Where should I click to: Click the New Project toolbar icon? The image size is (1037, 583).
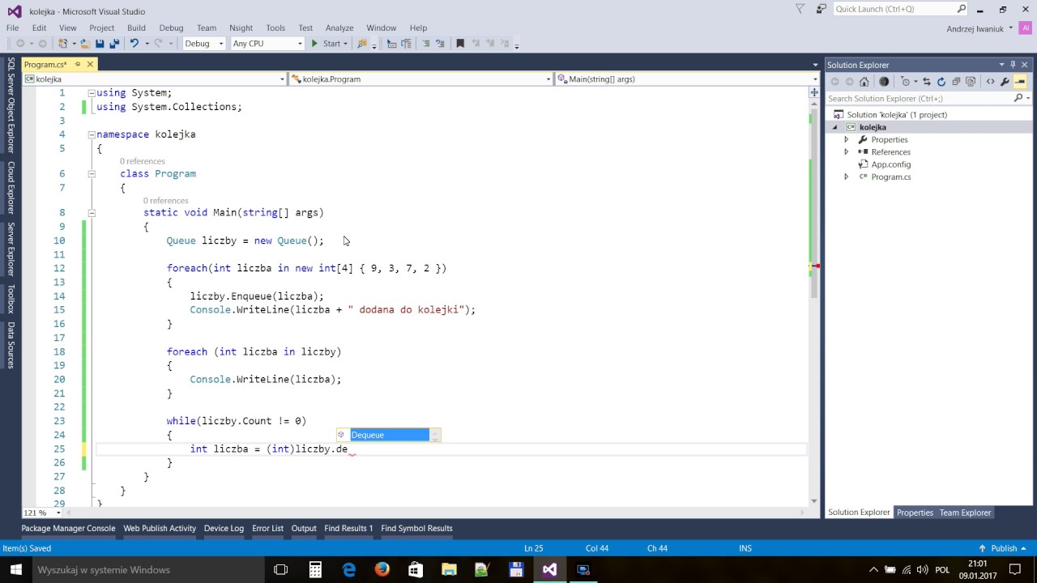point(62,44)
